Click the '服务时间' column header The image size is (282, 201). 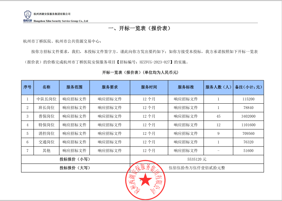(x=149, y=87)
